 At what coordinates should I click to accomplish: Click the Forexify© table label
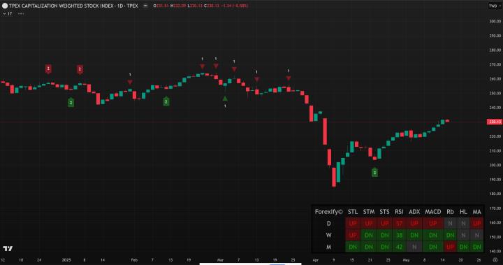click(x=329, y=212)
